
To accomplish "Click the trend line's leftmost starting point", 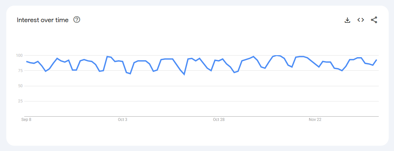I will point(27,61).
